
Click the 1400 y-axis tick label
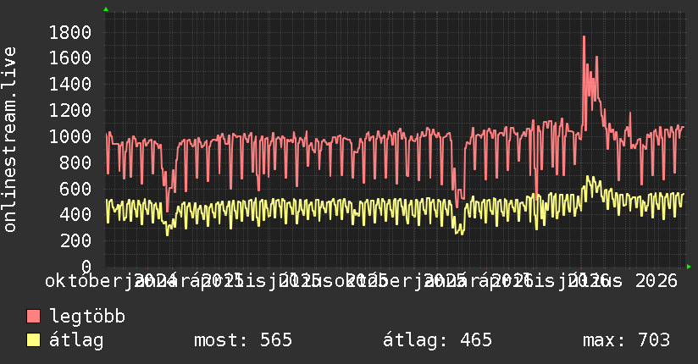pyautogui.click(x=70, y=85)
